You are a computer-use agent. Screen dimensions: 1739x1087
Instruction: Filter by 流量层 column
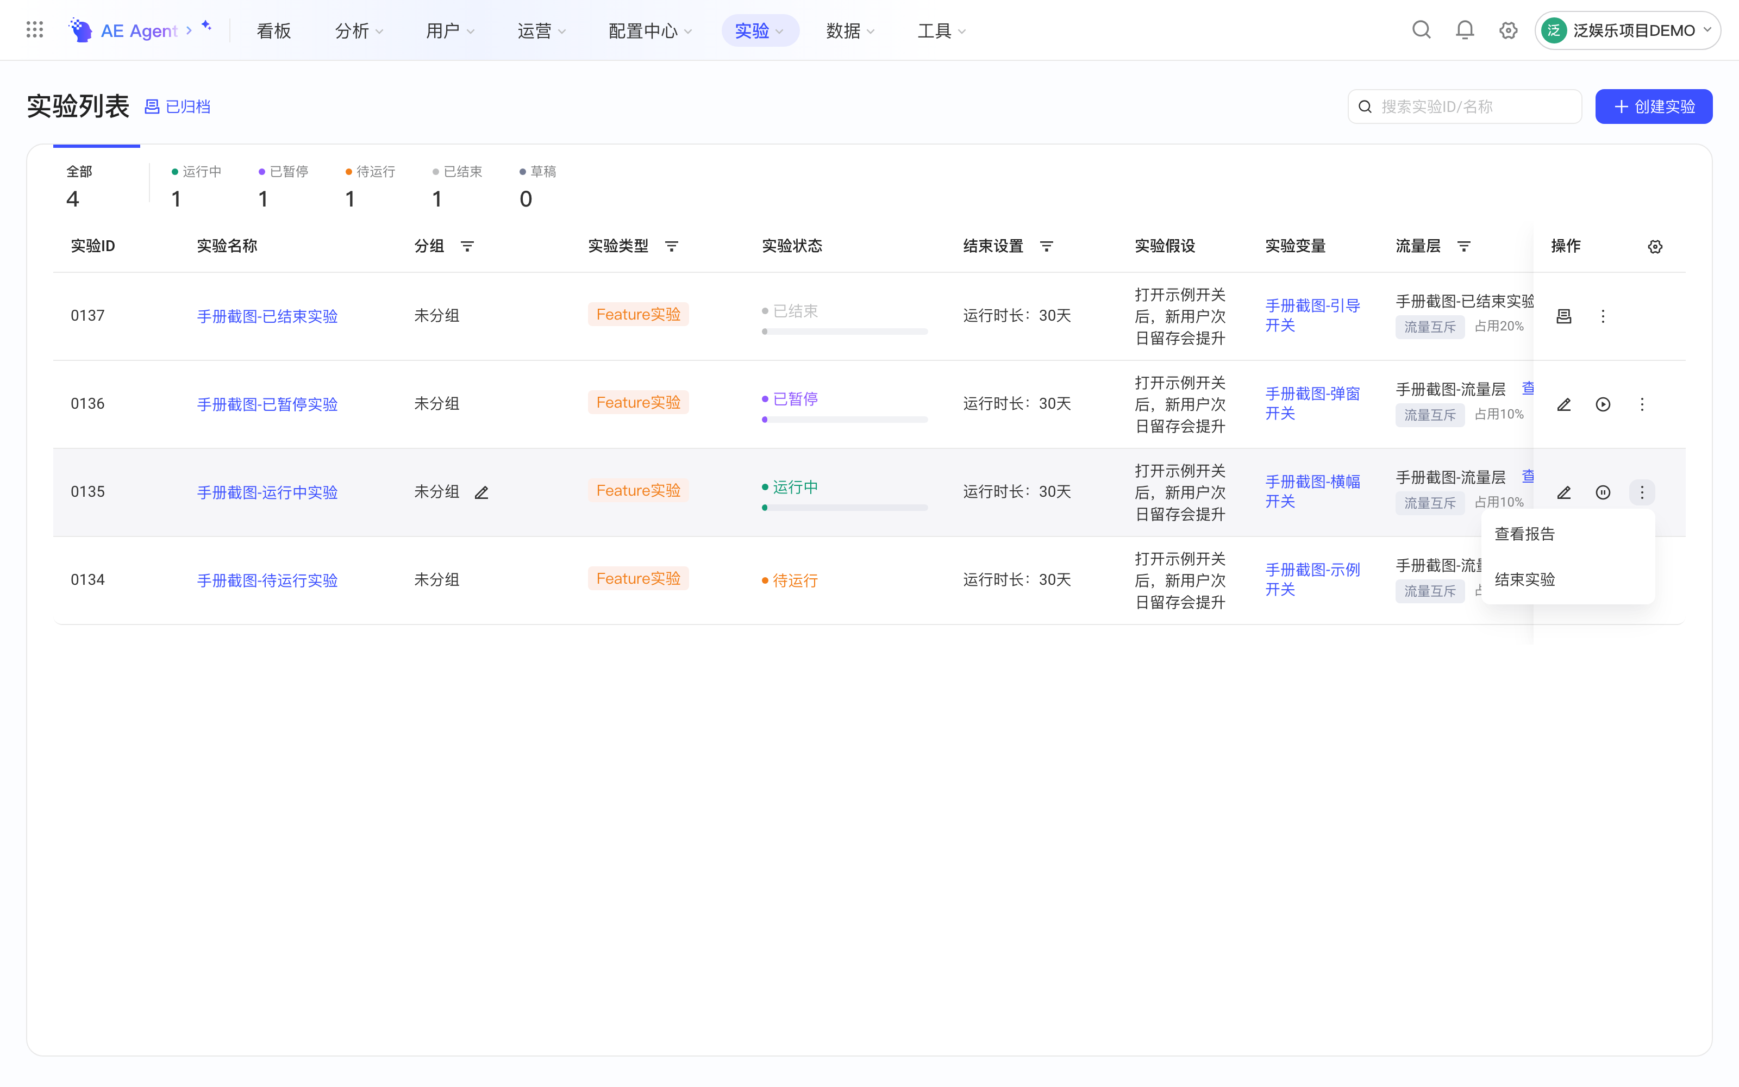pos(1464,247)
